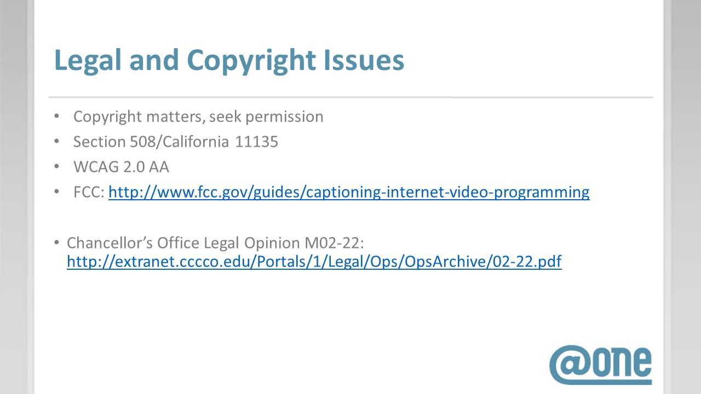Screen dimensions: 701x394
Task: Select the "Section 508/California 11135" bullet text
Action: (176, 142)
